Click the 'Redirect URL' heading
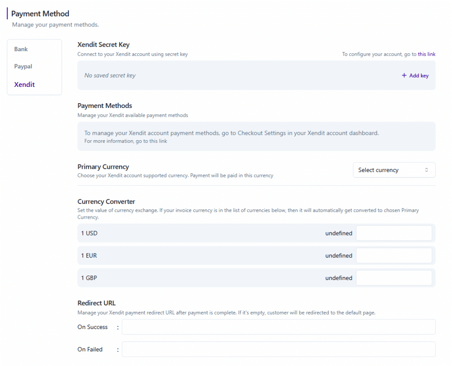The height and width of the screenshot is (366, 452). 96,303
